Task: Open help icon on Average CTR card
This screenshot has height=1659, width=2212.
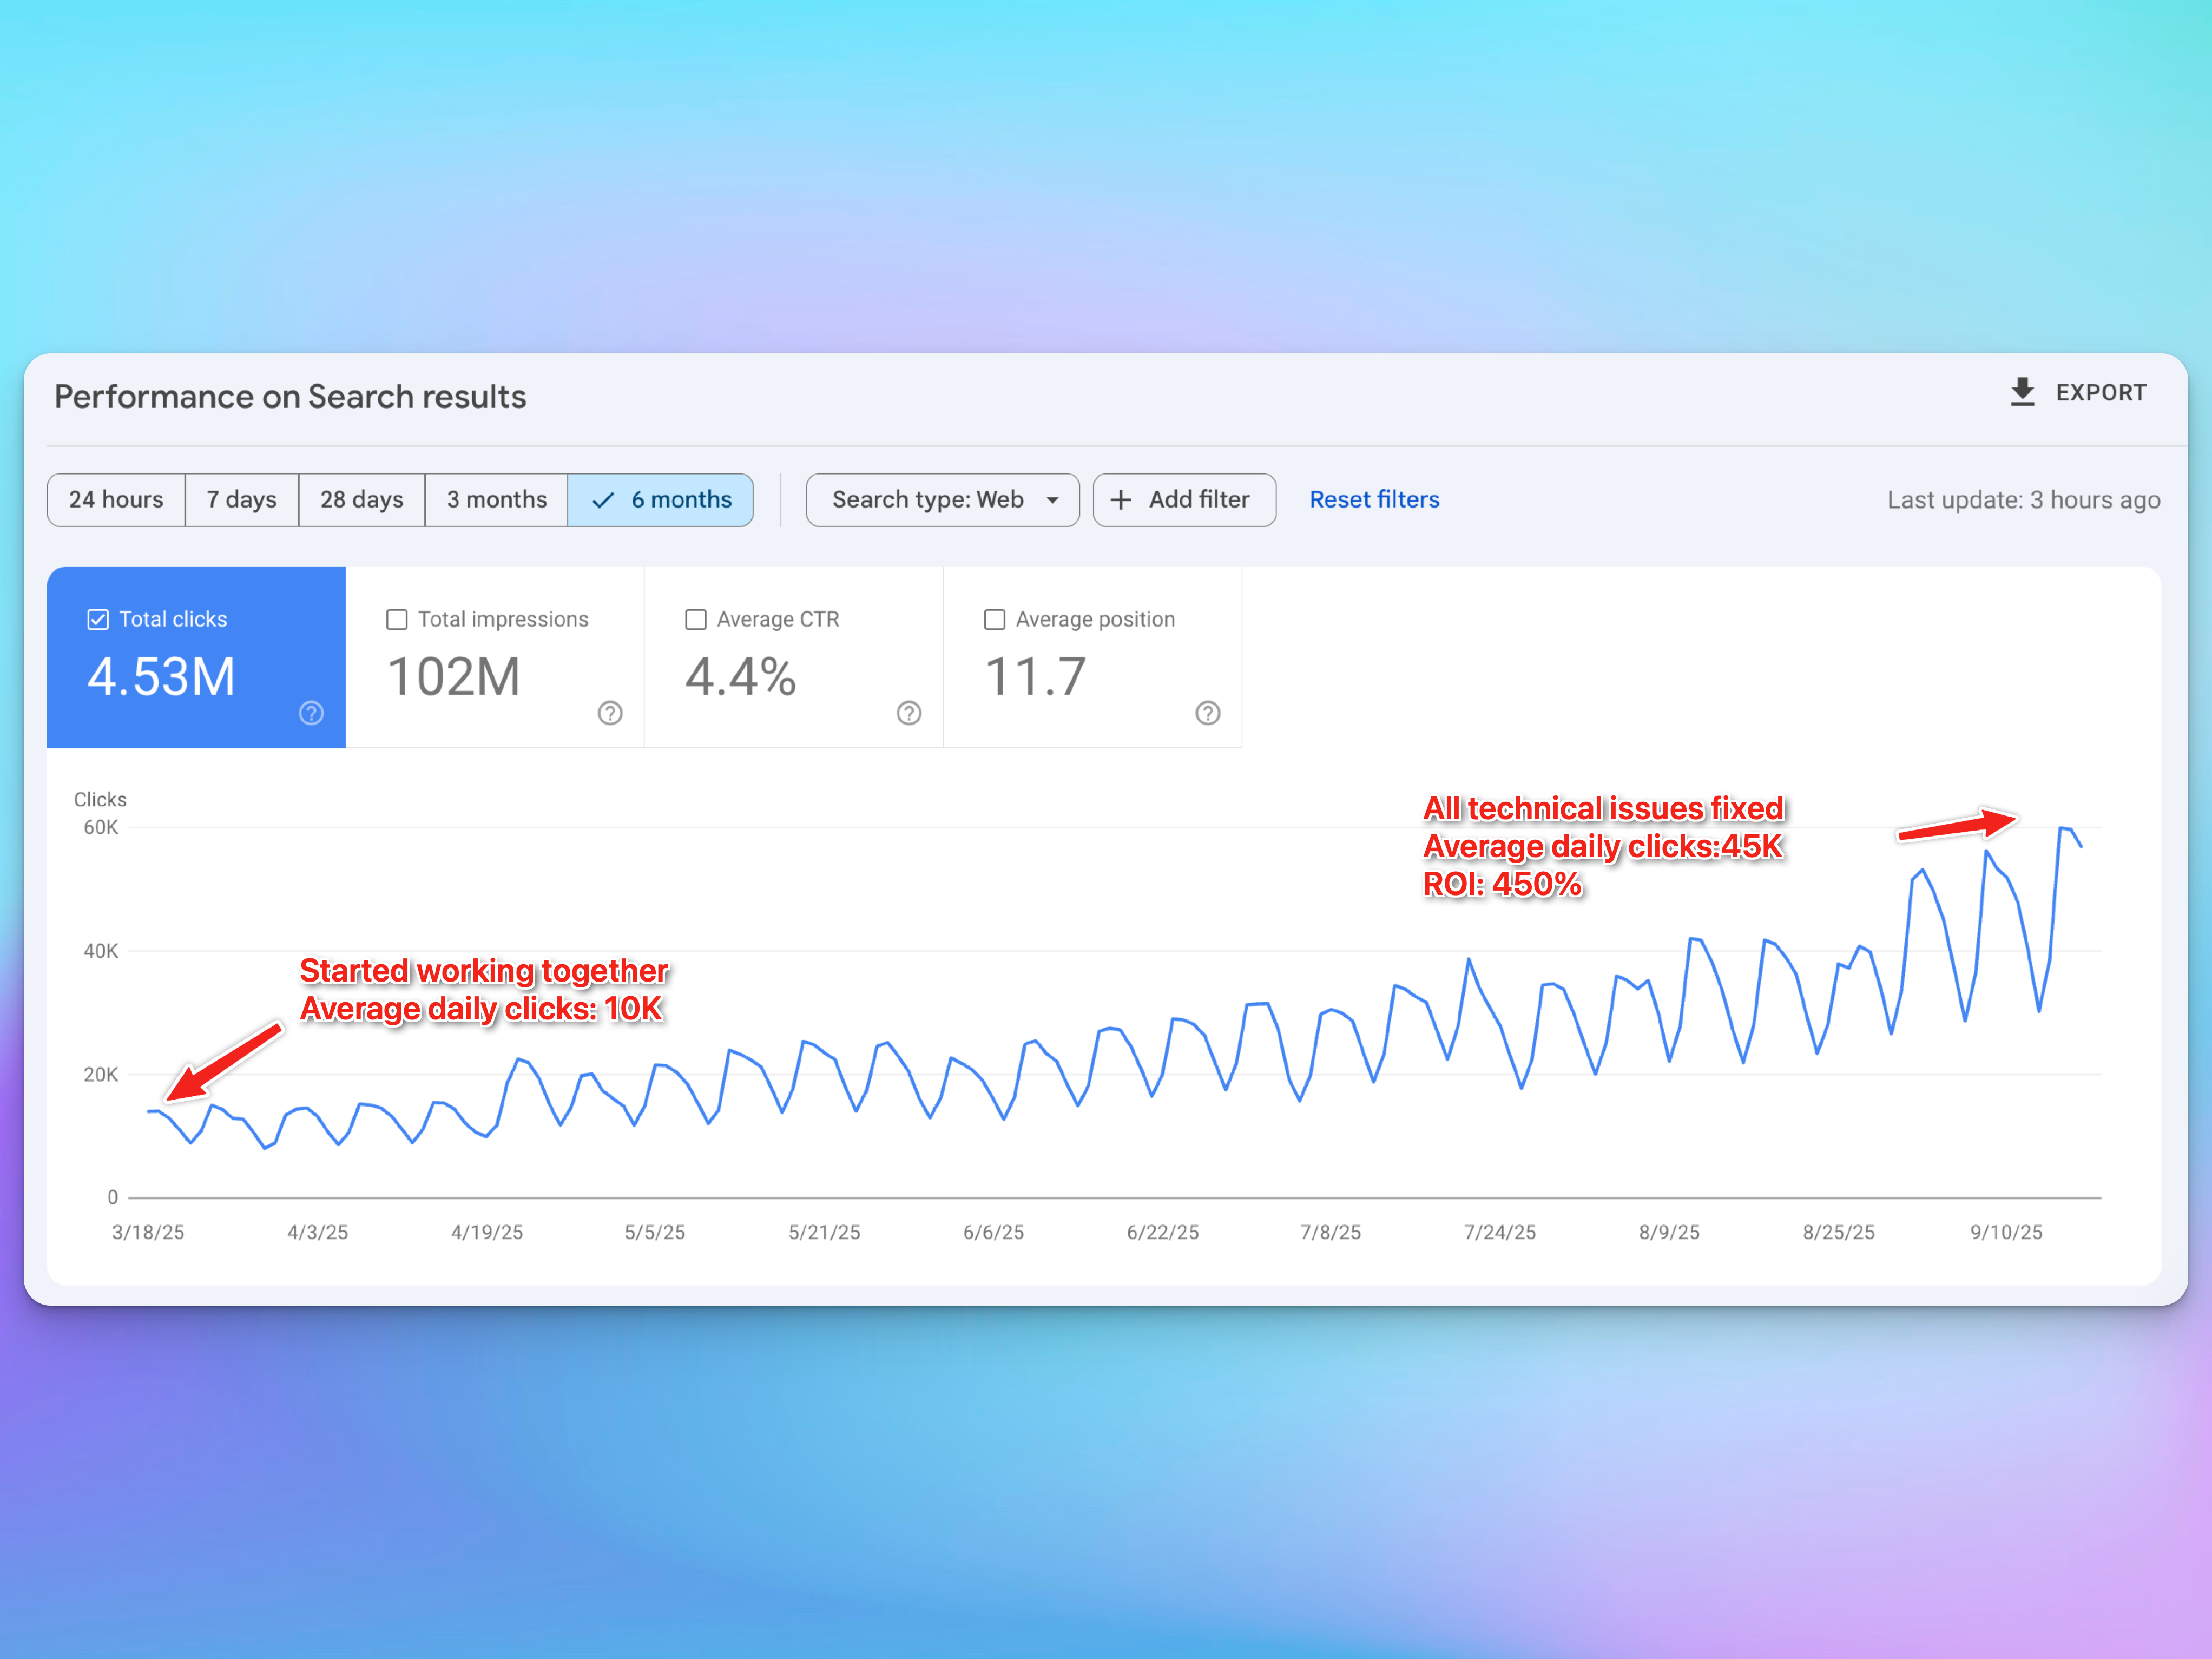Action: click(909, 713)
